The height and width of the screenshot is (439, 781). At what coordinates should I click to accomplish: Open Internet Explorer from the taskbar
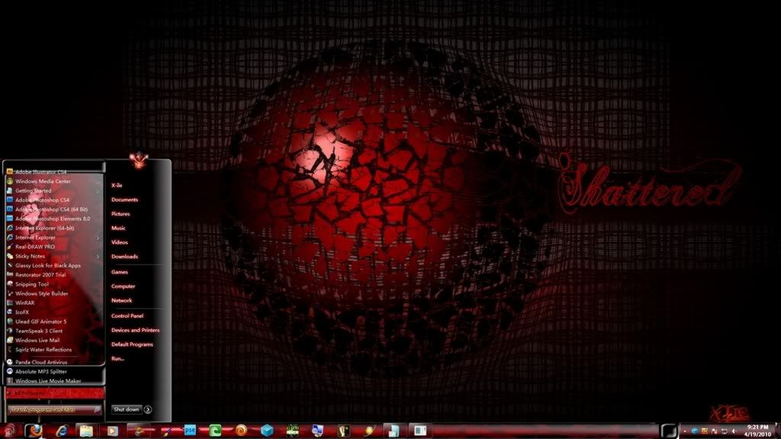(x=61, y=431)
